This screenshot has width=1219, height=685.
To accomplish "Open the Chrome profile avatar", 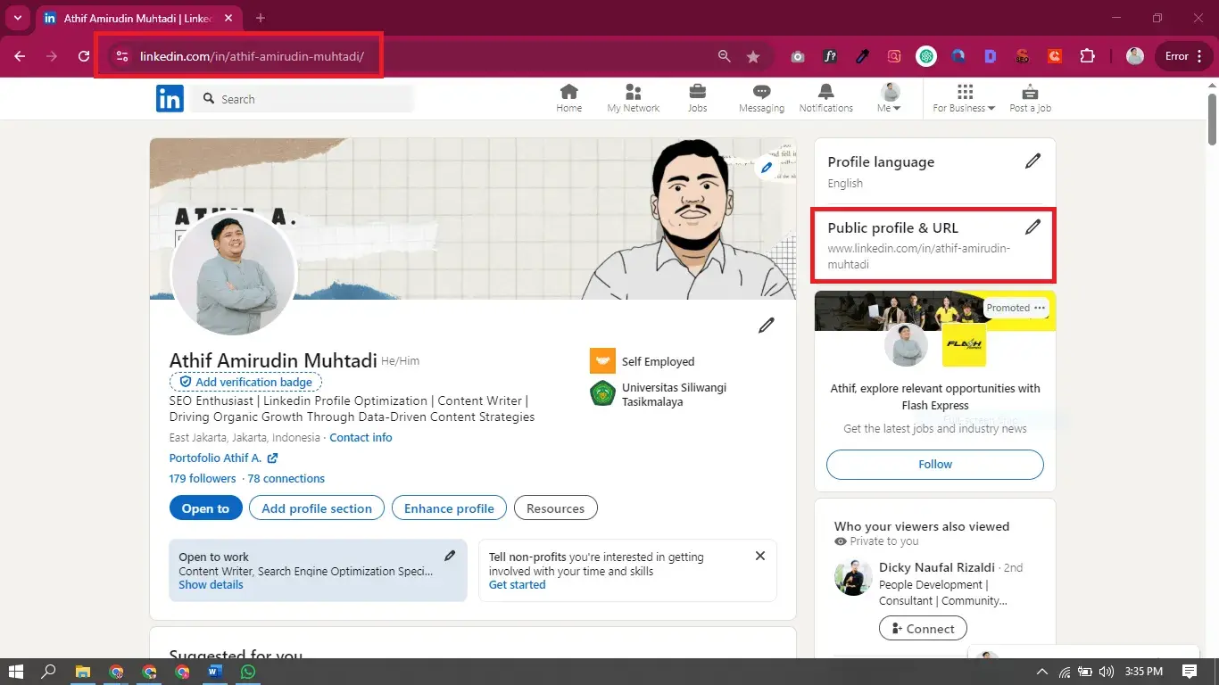I will (1135, 56).
